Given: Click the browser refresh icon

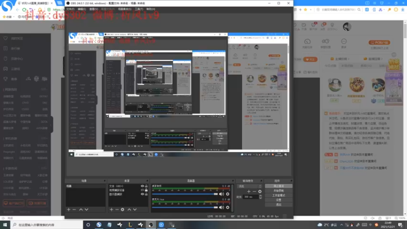Looking at the screenshot, I should [x=24, y=10].
